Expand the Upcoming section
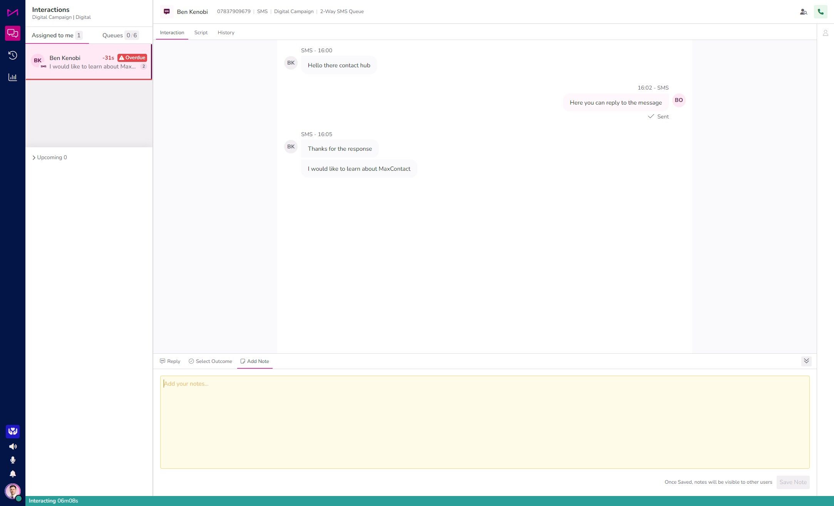Viewport: 834px width, 506px height. pos(49,157)
